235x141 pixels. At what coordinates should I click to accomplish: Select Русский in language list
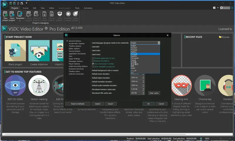[x=145, y=54]
